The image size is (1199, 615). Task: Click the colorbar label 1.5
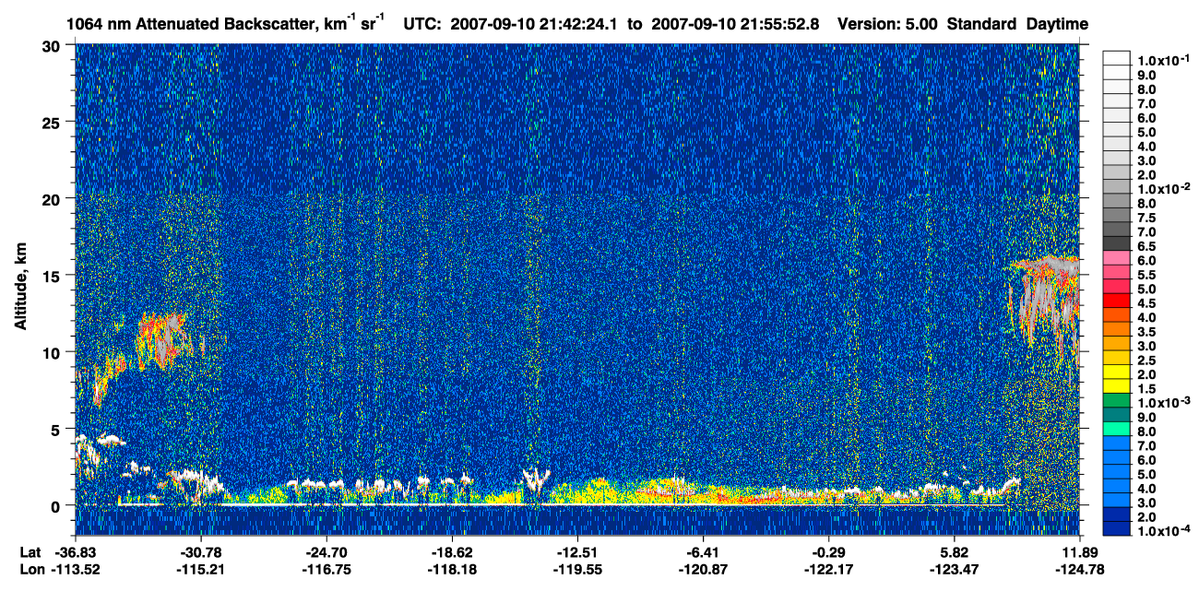[1147, 388]
